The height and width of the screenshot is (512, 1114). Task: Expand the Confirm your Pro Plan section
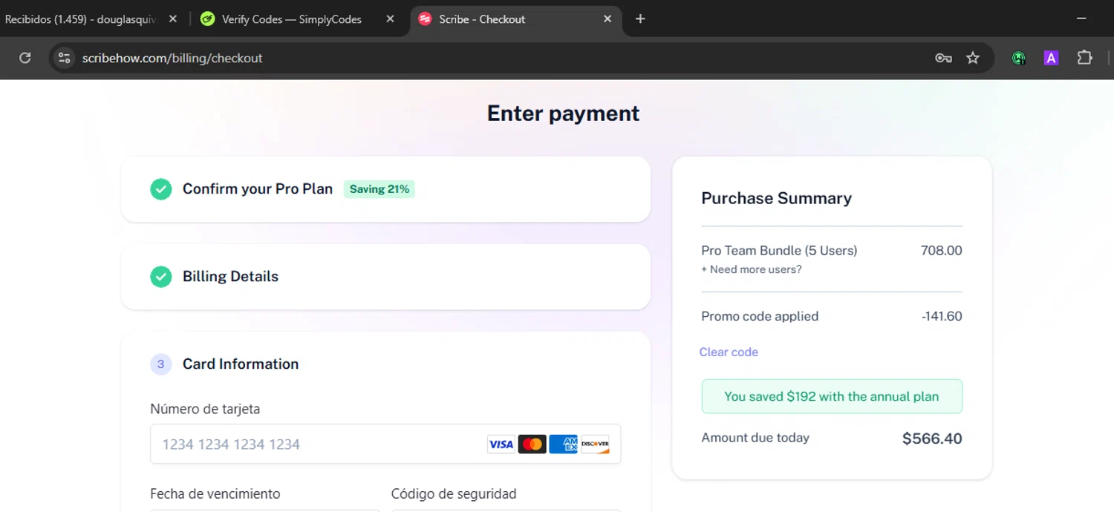[x=385, y=189]
